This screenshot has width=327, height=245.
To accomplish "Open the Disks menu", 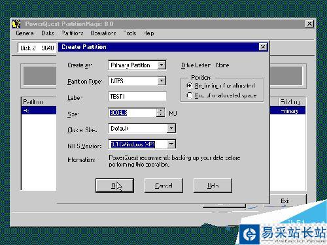I will click(x=48, y=33).
